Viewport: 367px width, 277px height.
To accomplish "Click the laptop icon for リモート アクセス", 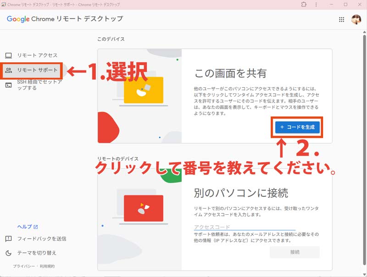I will click(x=8, y=55).
